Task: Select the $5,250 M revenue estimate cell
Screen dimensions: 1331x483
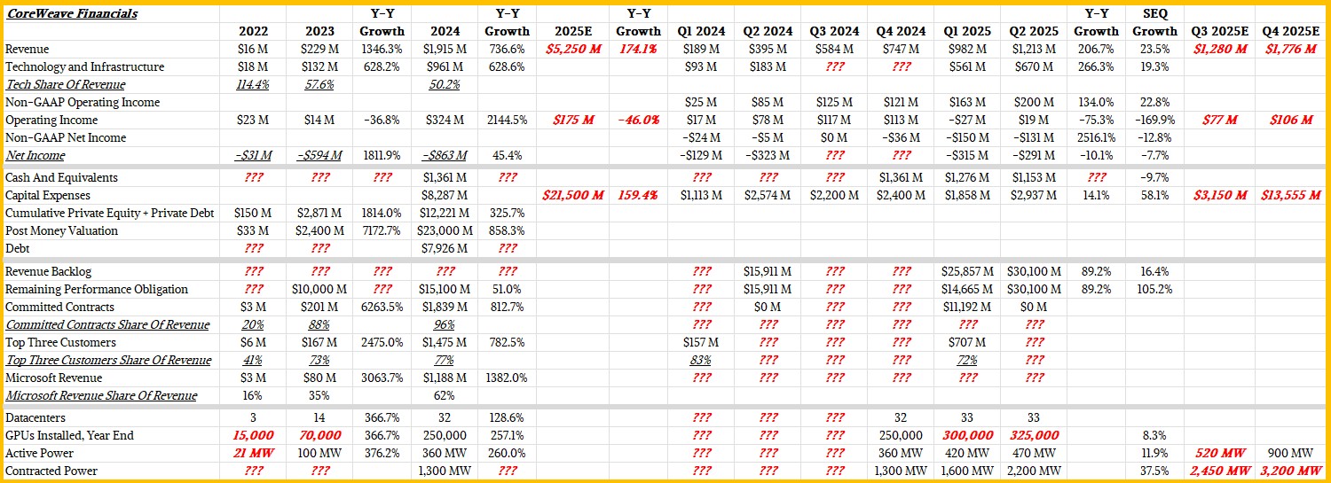Action: tap(571, 49)
